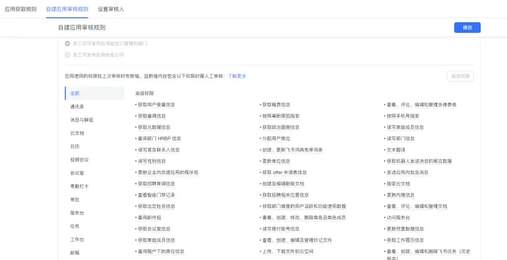The width and height of the screenshot is (507, 260).
Task: Switch to the 应用获取规则 tab
Action: tap(20, 9)
